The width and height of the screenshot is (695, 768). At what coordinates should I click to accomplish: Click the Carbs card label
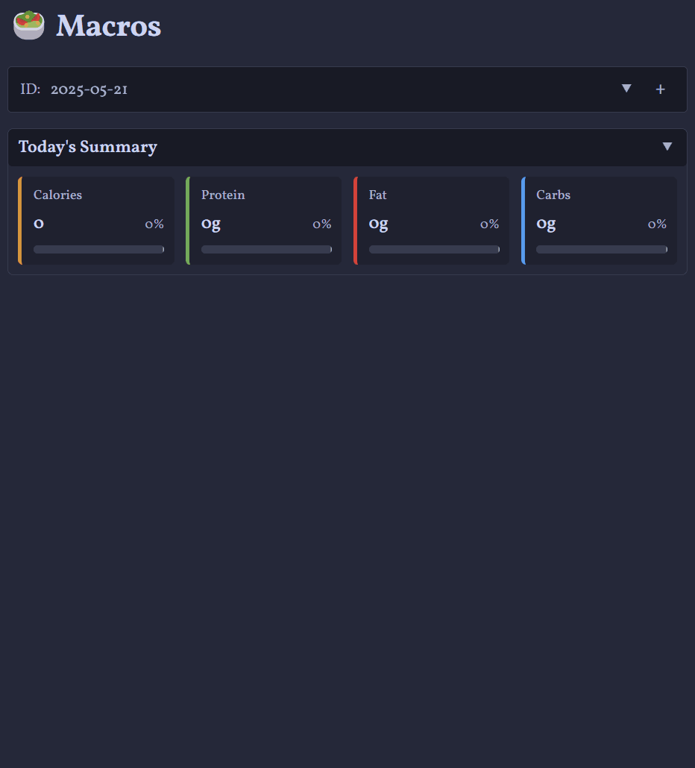pyautogui.click(x=553, y=195)
